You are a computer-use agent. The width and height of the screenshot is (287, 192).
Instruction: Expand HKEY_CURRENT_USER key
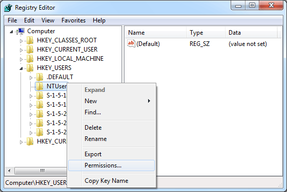pos(21,50)
